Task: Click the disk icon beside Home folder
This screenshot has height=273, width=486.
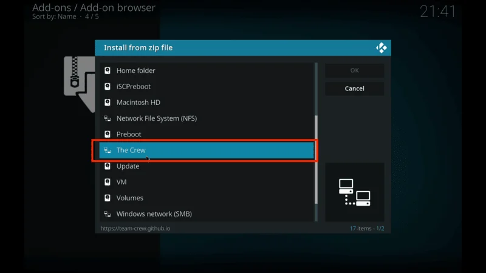Action: [108, 70]
